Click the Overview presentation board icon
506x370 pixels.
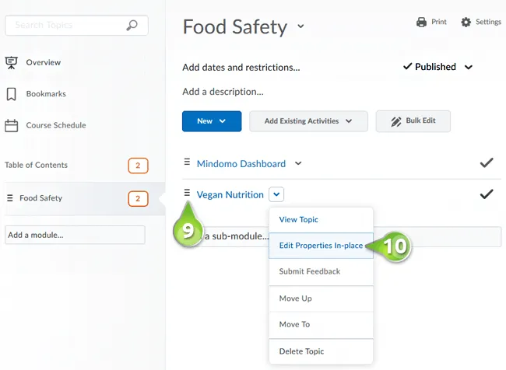tap(12, 62)
